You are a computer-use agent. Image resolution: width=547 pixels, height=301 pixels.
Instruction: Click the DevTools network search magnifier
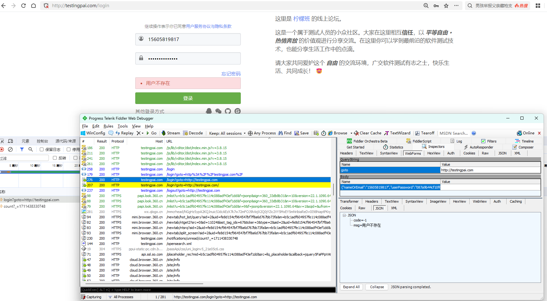pos(30,149)
